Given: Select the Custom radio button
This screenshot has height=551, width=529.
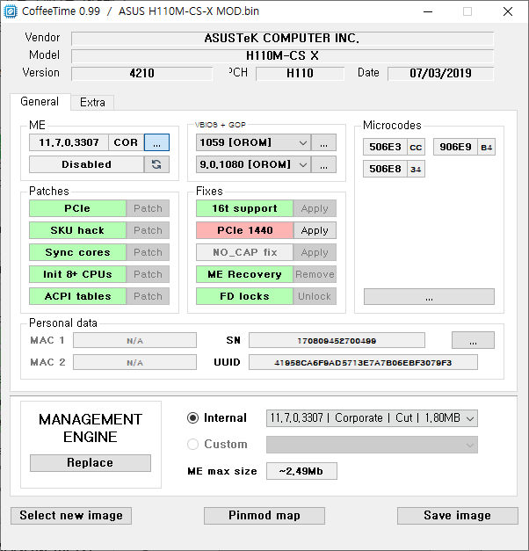Looking at the screenshot, I should [192, 444].
